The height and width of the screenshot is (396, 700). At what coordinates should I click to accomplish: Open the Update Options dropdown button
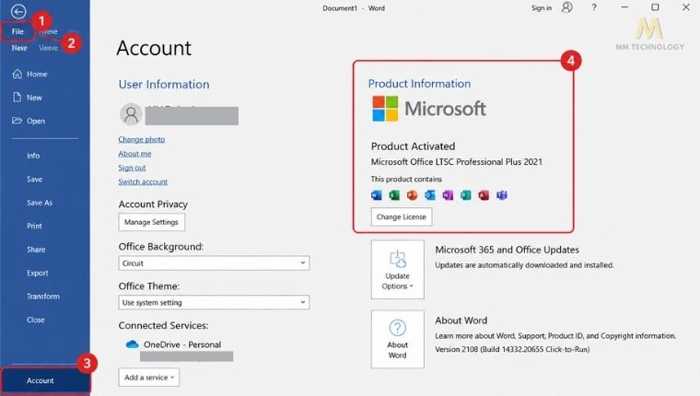(397, 270)
